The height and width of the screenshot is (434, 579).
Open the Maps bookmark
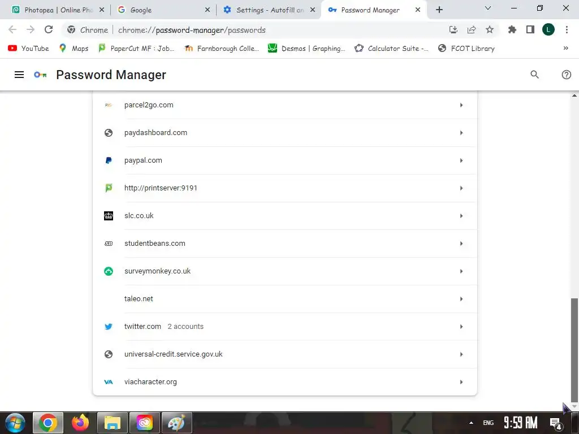pos(74,49)
